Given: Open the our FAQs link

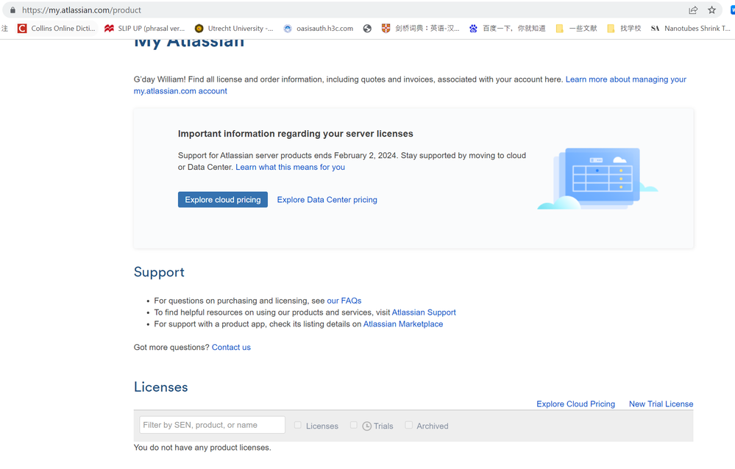Looking at the screenshot, I should [344, 301].
